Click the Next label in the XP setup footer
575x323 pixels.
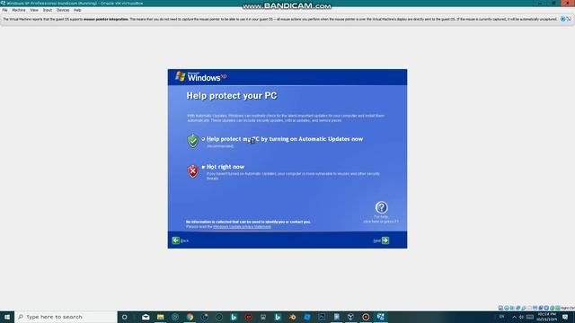[377, 241]
